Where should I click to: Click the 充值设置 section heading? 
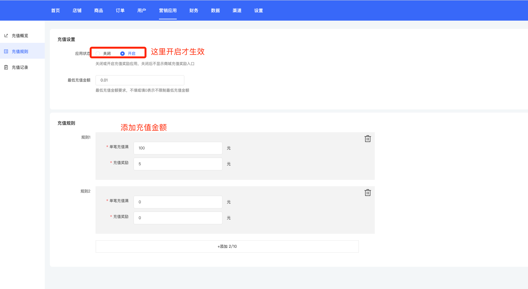click(x=66, y=39)
